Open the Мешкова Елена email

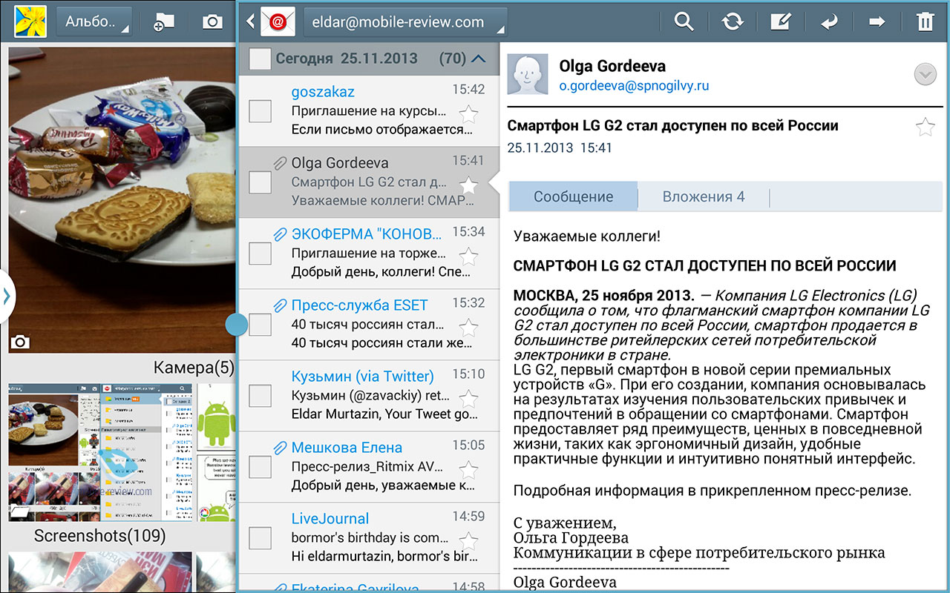coord(369,467)
